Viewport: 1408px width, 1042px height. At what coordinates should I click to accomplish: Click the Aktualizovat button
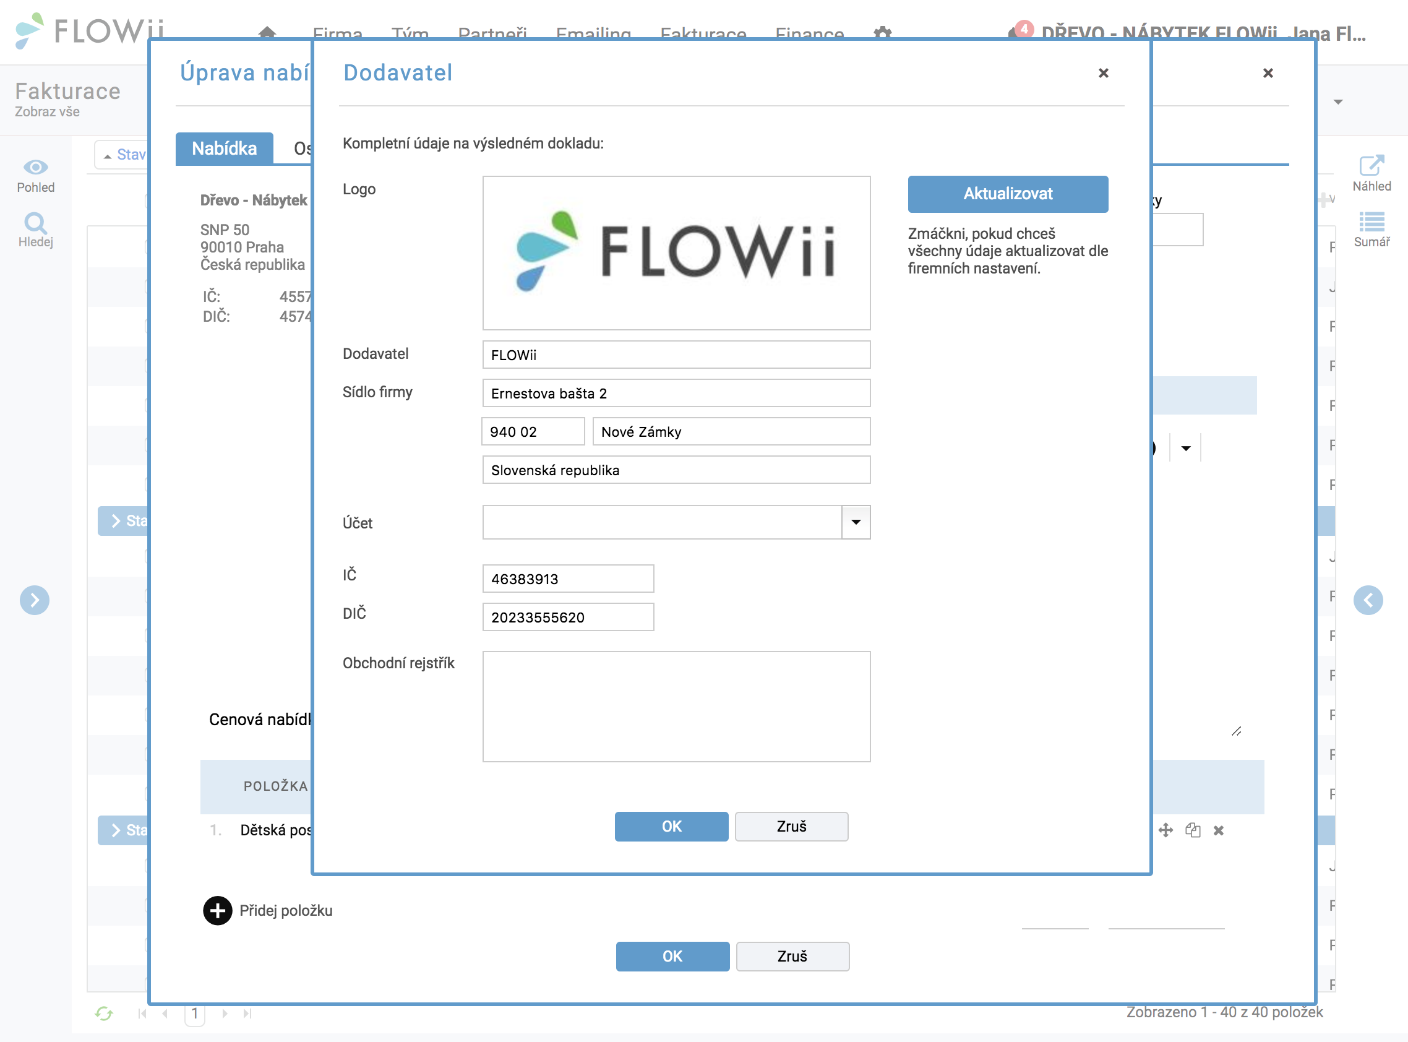click(1008, 194)
